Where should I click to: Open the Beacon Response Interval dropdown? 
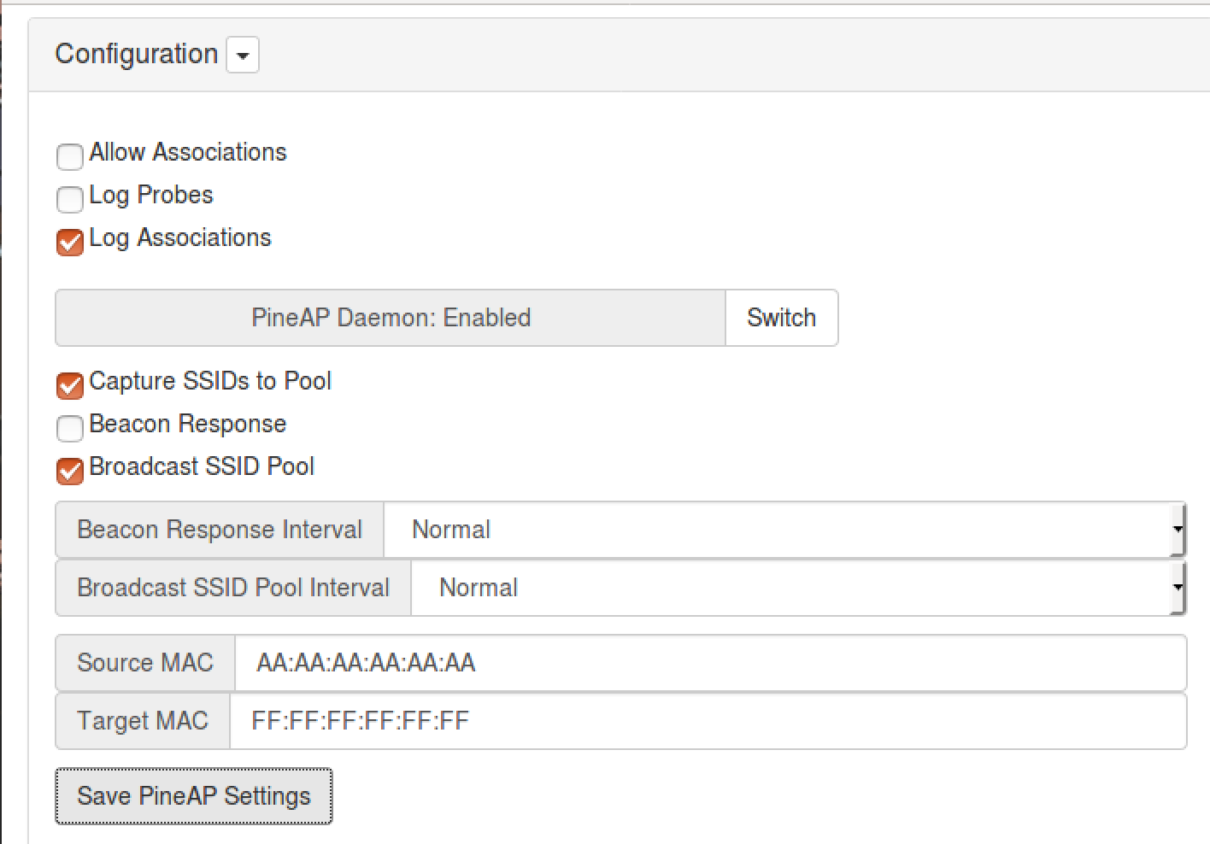click(784, 530)
